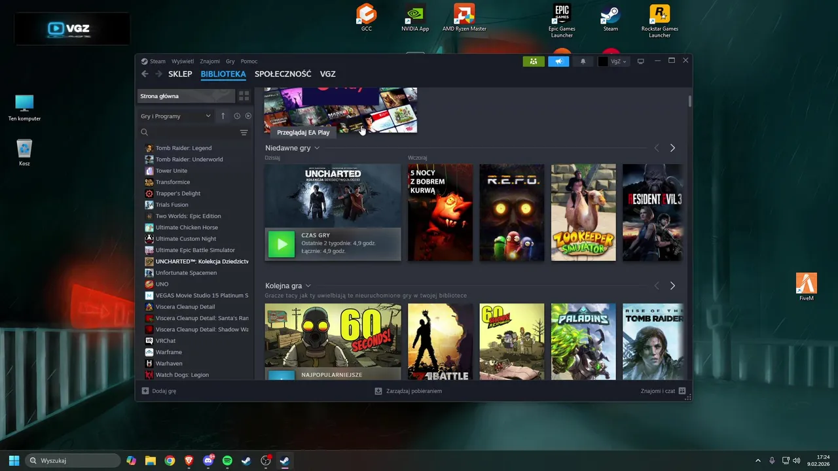Click the library search magnifier icon
This screenshot has height=471, width=838.
(x=145, y=132)
